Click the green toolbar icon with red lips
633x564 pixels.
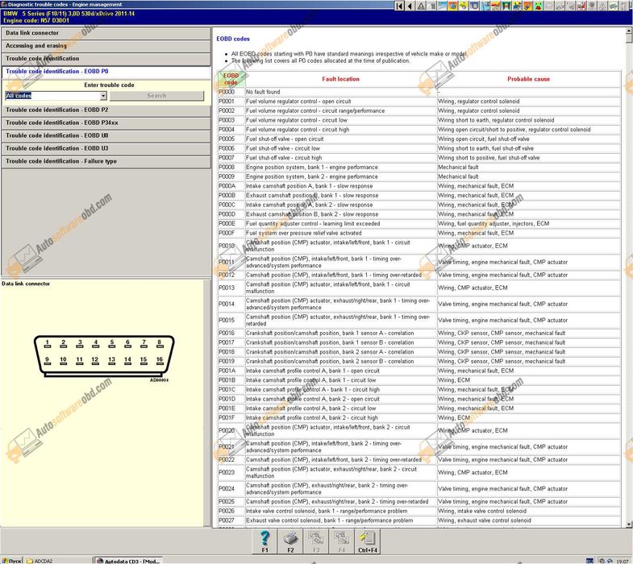click(x=539, y=6)
